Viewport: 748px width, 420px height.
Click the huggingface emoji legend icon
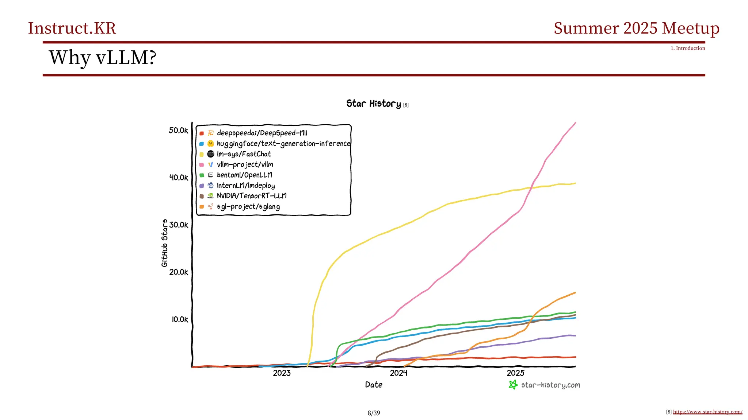[211, 144]
